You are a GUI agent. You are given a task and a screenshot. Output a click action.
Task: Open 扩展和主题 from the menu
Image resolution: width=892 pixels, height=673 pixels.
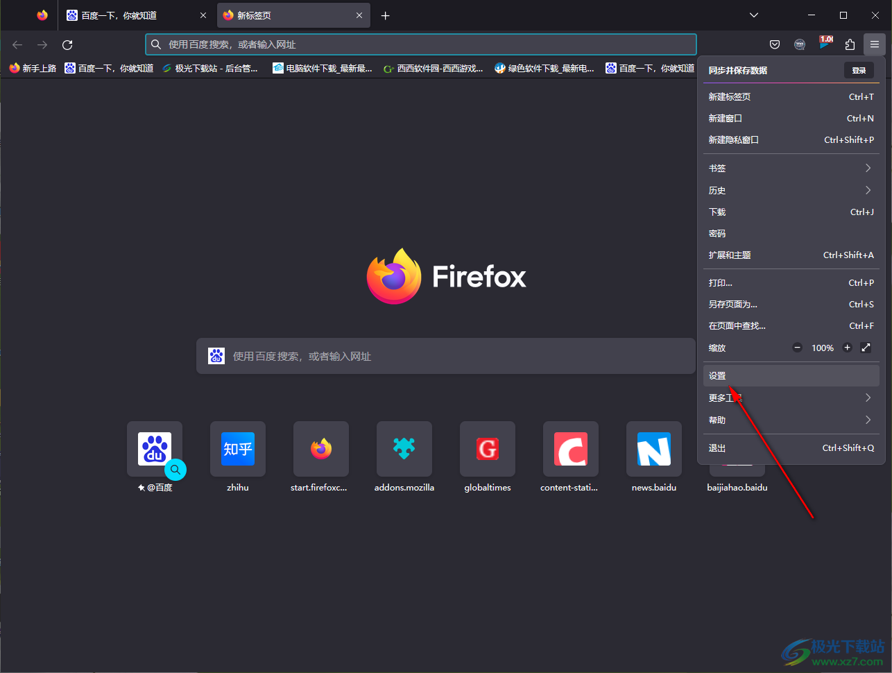pos(791,255)
